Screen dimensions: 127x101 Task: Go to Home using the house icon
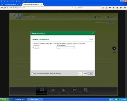pyautogui.click(x=117, y=8)
